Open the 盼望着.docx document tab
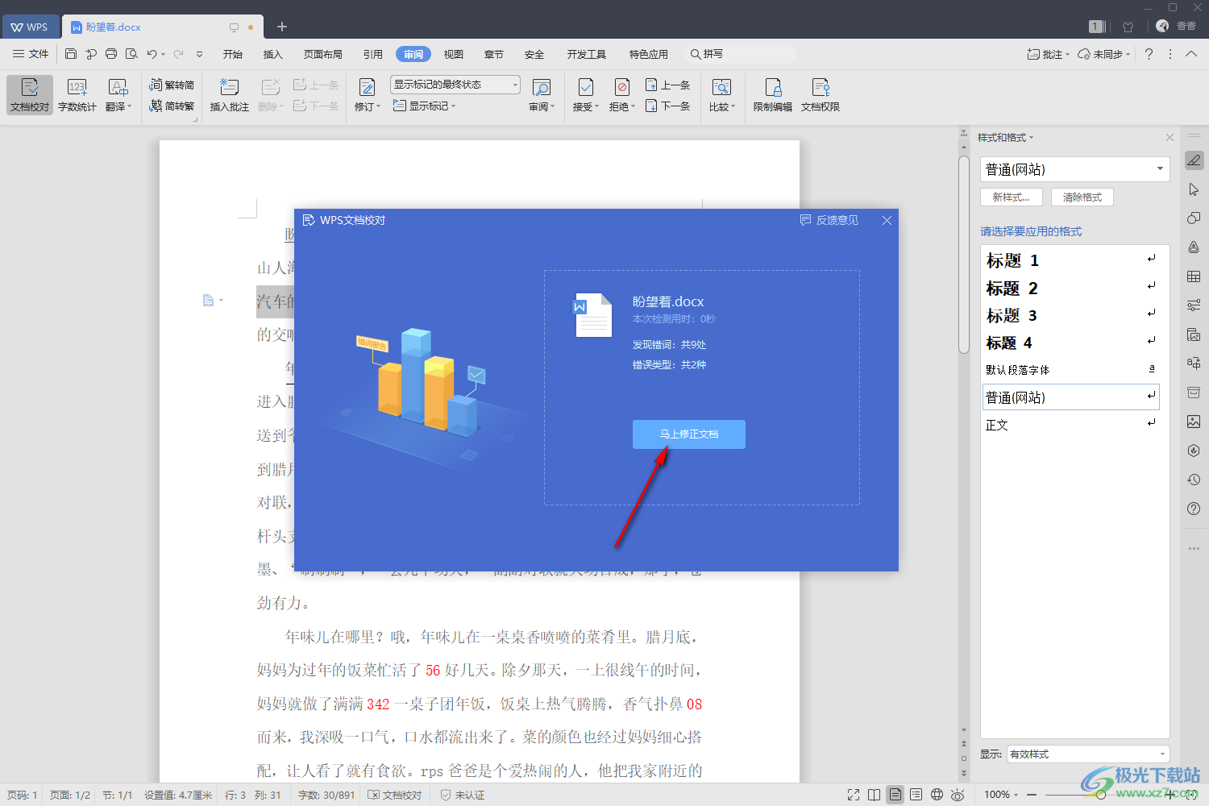This screenshot has height=806, width=1209. (161, 27)
